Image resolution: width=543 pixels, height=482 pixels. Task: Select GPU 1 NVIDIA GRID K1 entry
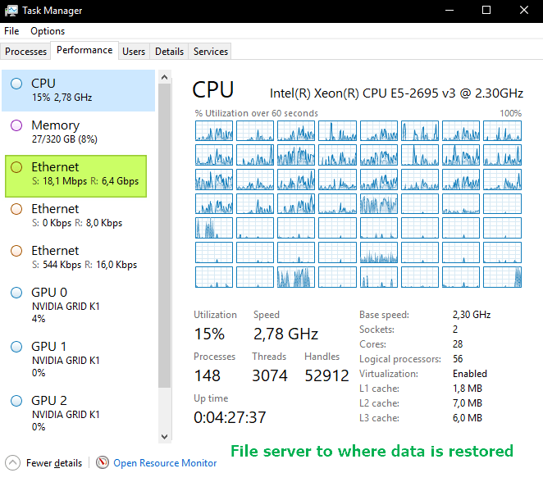[78, 359]
